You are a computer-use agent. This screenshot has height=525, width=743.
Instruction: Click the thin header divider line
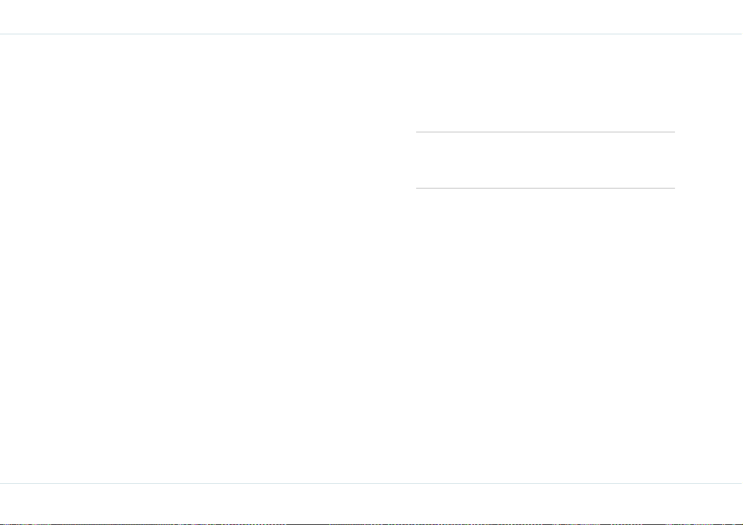(372, 34)
